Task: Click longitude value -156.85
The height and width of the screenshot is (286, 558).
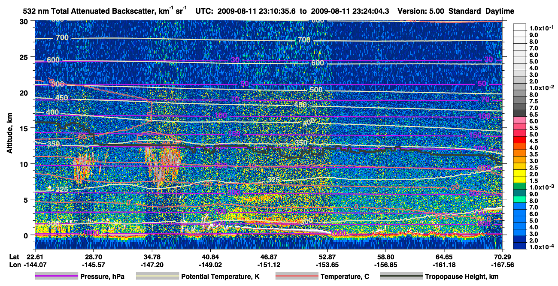Action: point(385,264)
